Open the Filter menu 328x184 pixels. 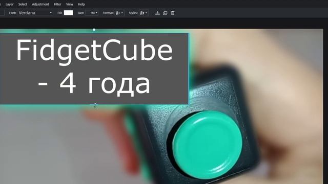[x=57, y=4]
